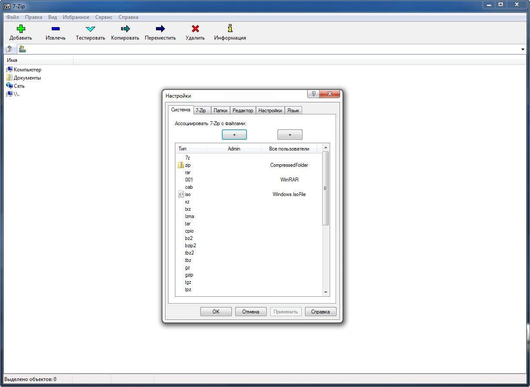Select the 001 row in type list

(249, 180)
